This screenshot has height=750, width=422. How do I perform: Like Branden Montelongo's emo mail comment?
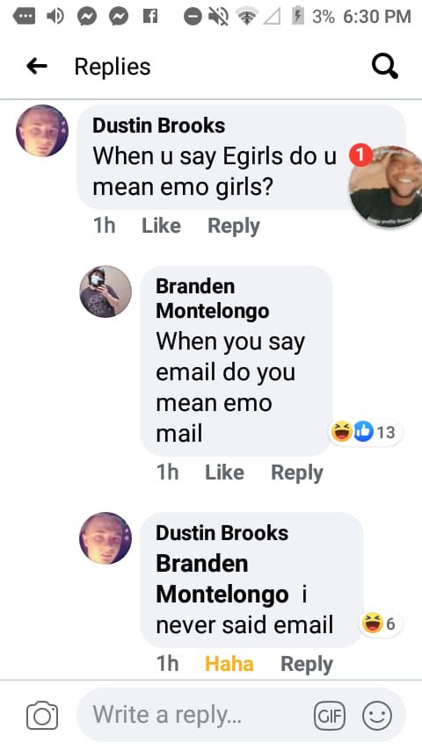pos(224,472)
